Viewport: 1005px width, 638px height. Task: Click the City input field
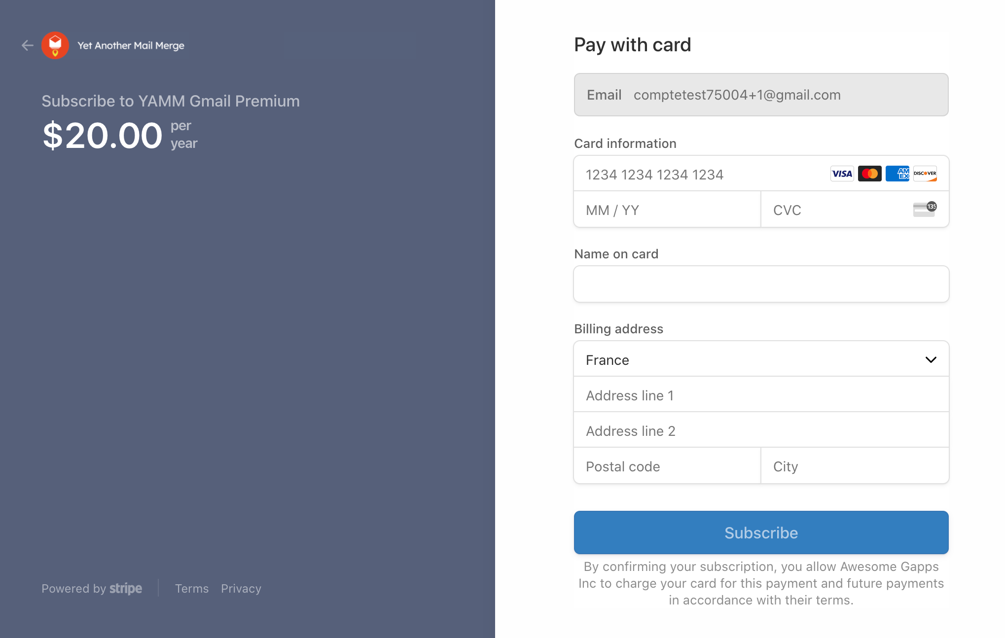(x=855, y=466)
